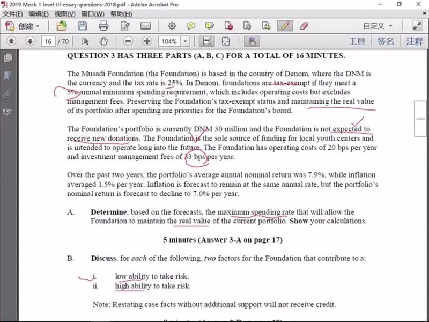
Task: Send file by email envelope icon
Action: coord(145,26)
